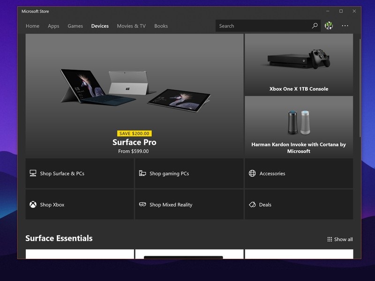Go to the Home tab
Image resolution: width=375 pixels, height=281 pixels.
(32, 26)
